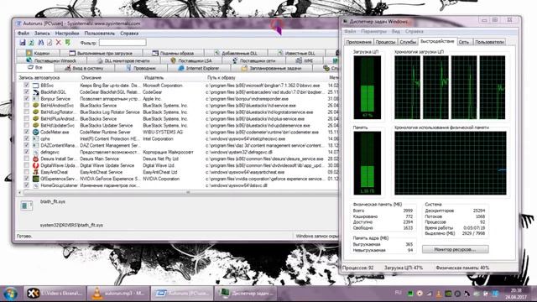
Task: Switch to the Известные DLL tab
Action: [296, 53]
